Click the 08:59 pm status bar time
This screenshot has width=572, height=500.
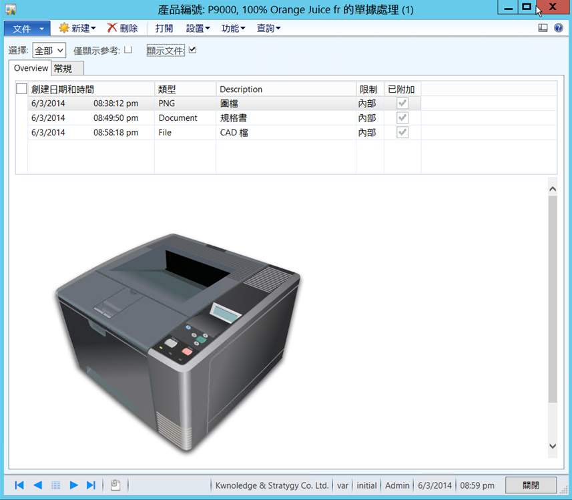pos(477,485)
